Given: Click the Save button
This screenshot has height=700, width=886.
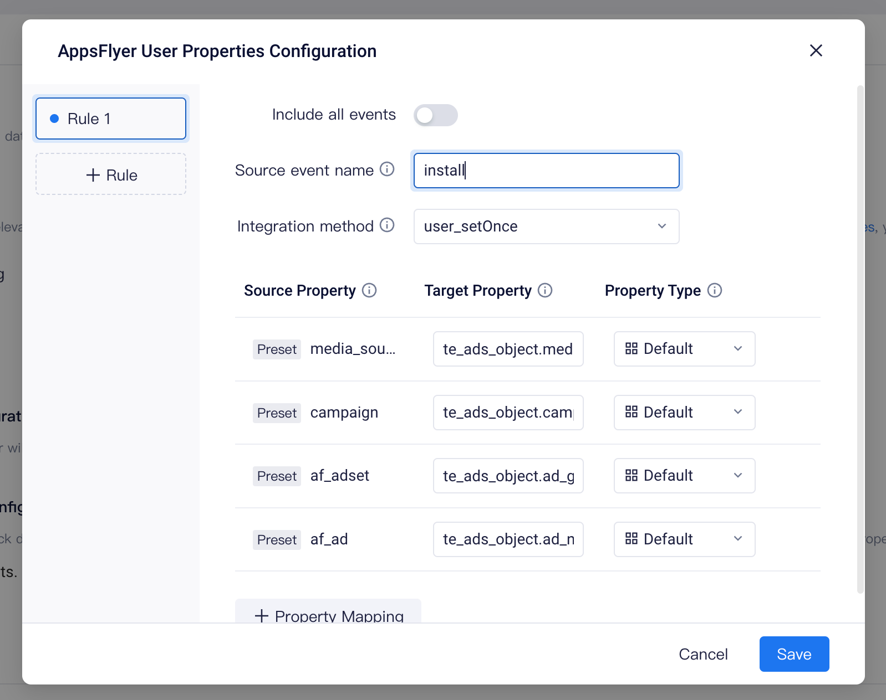Looking at the screenshot, I should coord(794,654).
